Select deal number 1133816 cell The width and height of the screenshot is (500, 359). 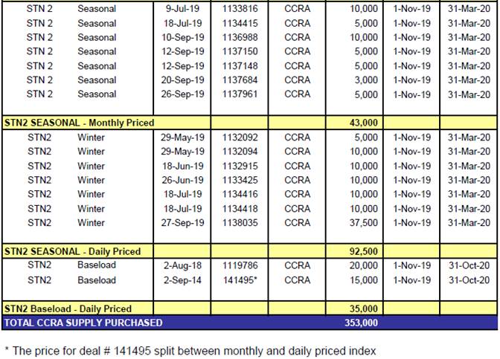click(x=240, y=9)
